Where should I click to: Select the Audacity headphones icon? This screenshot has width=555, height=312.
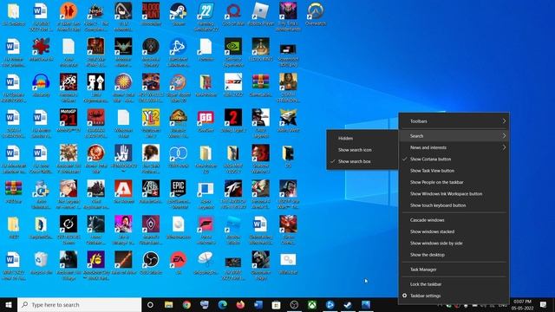(41, 85)
